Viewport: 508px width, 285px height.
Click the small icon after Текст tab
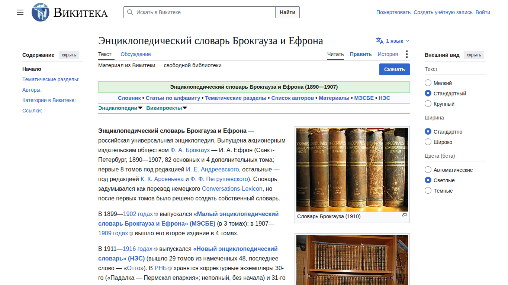tap(113, 54)
